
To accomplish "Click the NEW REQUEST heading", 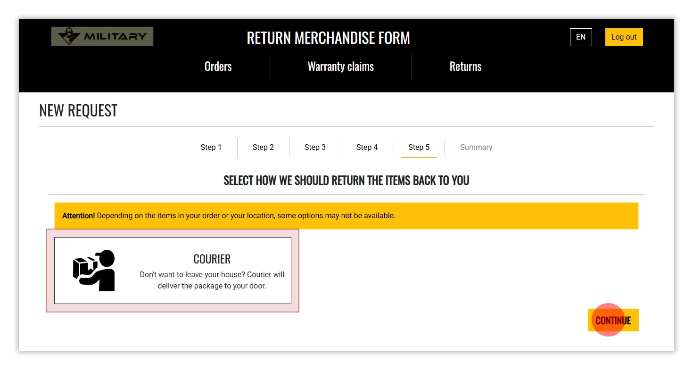I will point(78,111).
